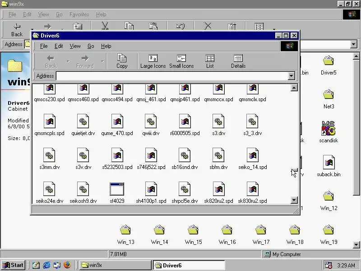This screenshot has height=271, width=361.
Task: Click the Show Desktop Quick Launch icon
Action: pyautogui.click(x=36, y=265)
